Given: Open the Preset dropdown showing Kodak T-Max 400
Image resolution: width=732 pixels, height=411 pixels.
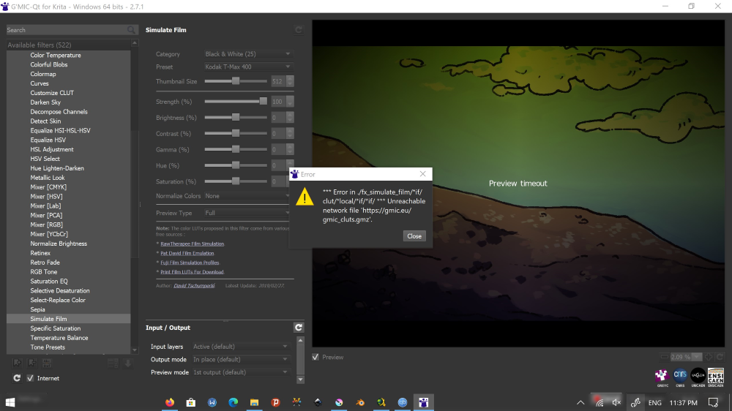Looking at the screenshot, I should point(247,67).
